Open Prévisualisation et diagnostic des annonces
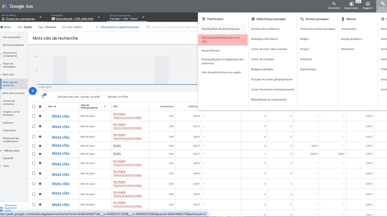This screenshot has width=387, height=217. click(x=223, y=61)
